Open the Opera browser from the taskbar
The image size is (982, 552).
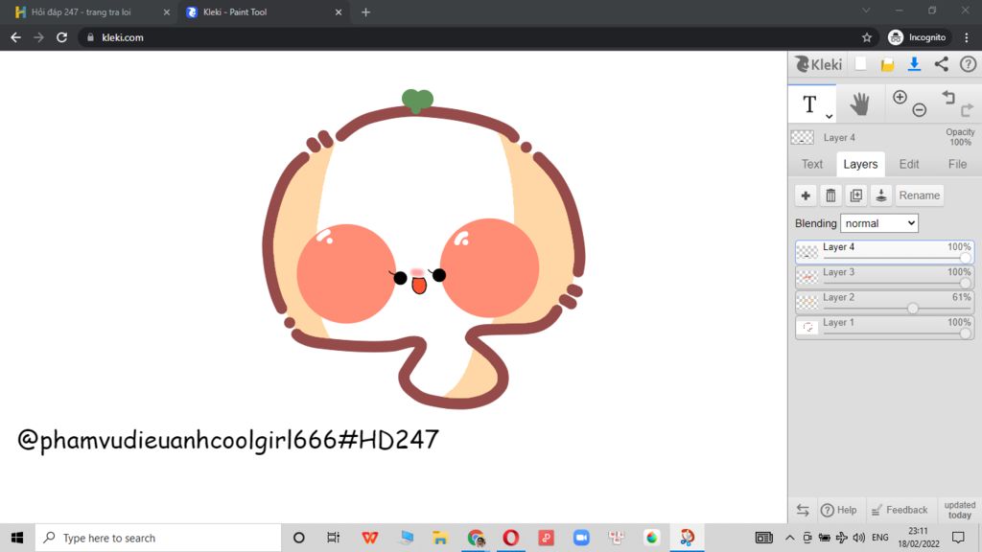510,538
